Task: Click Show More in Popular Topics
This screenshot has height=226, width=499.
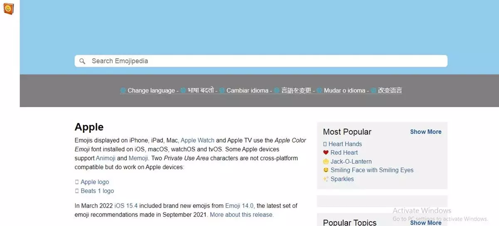Action: pyautogui.click(x=426, y=223)
